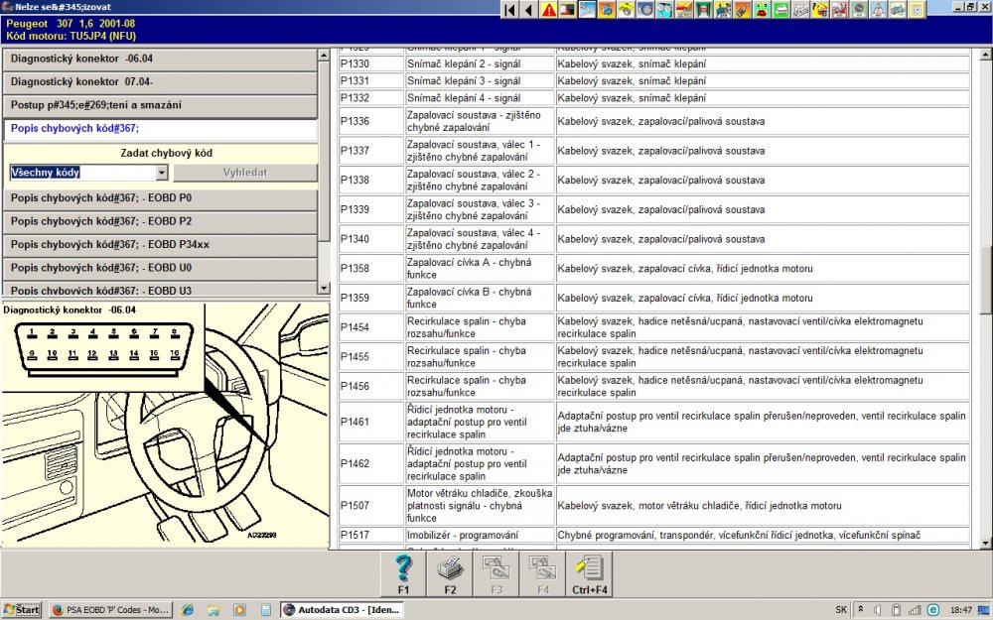The height and width of the screenshot is (620, 993).
Task: Click the Vyhledat search button
Action: point(245,172)
